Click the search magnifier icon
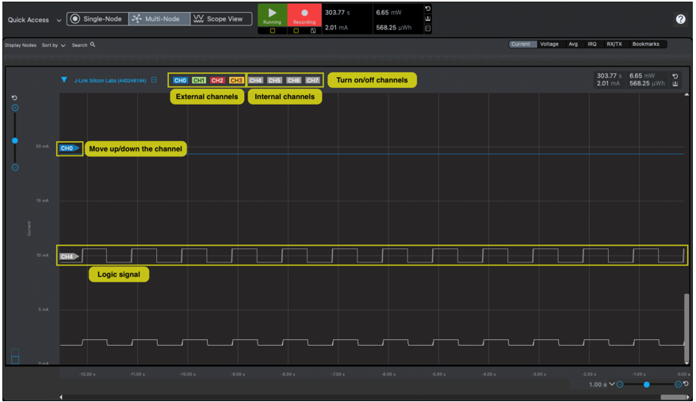Image resolution: width=696 pixels, height=402 pixels. pos(93,45)
